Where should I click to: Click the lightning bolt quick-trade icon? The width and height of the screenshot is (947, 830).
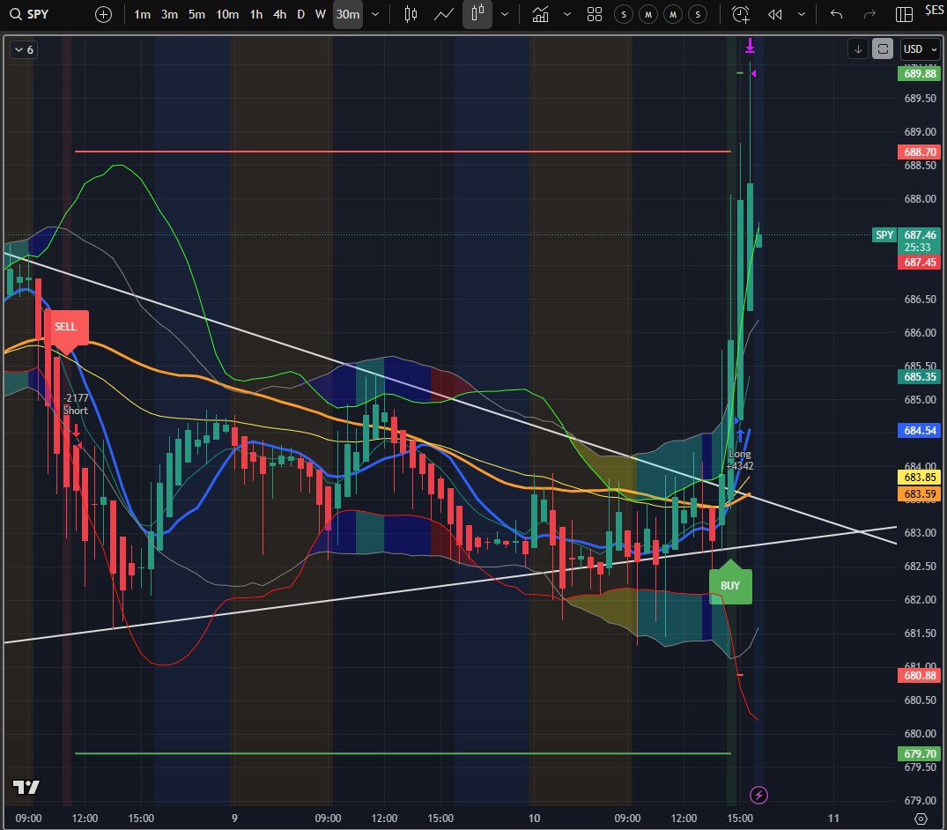(x=758, y=795)
